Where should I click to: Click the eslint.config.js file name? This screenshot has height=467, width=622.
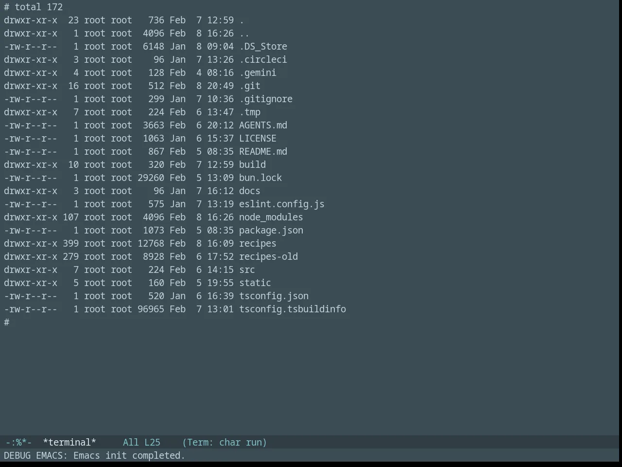[x=282, y=204]
